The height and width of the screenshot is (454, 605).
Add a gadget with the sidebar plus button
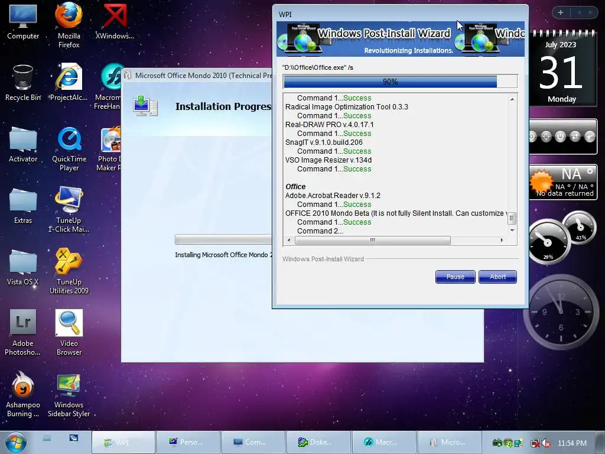click(x=561, y=12)
